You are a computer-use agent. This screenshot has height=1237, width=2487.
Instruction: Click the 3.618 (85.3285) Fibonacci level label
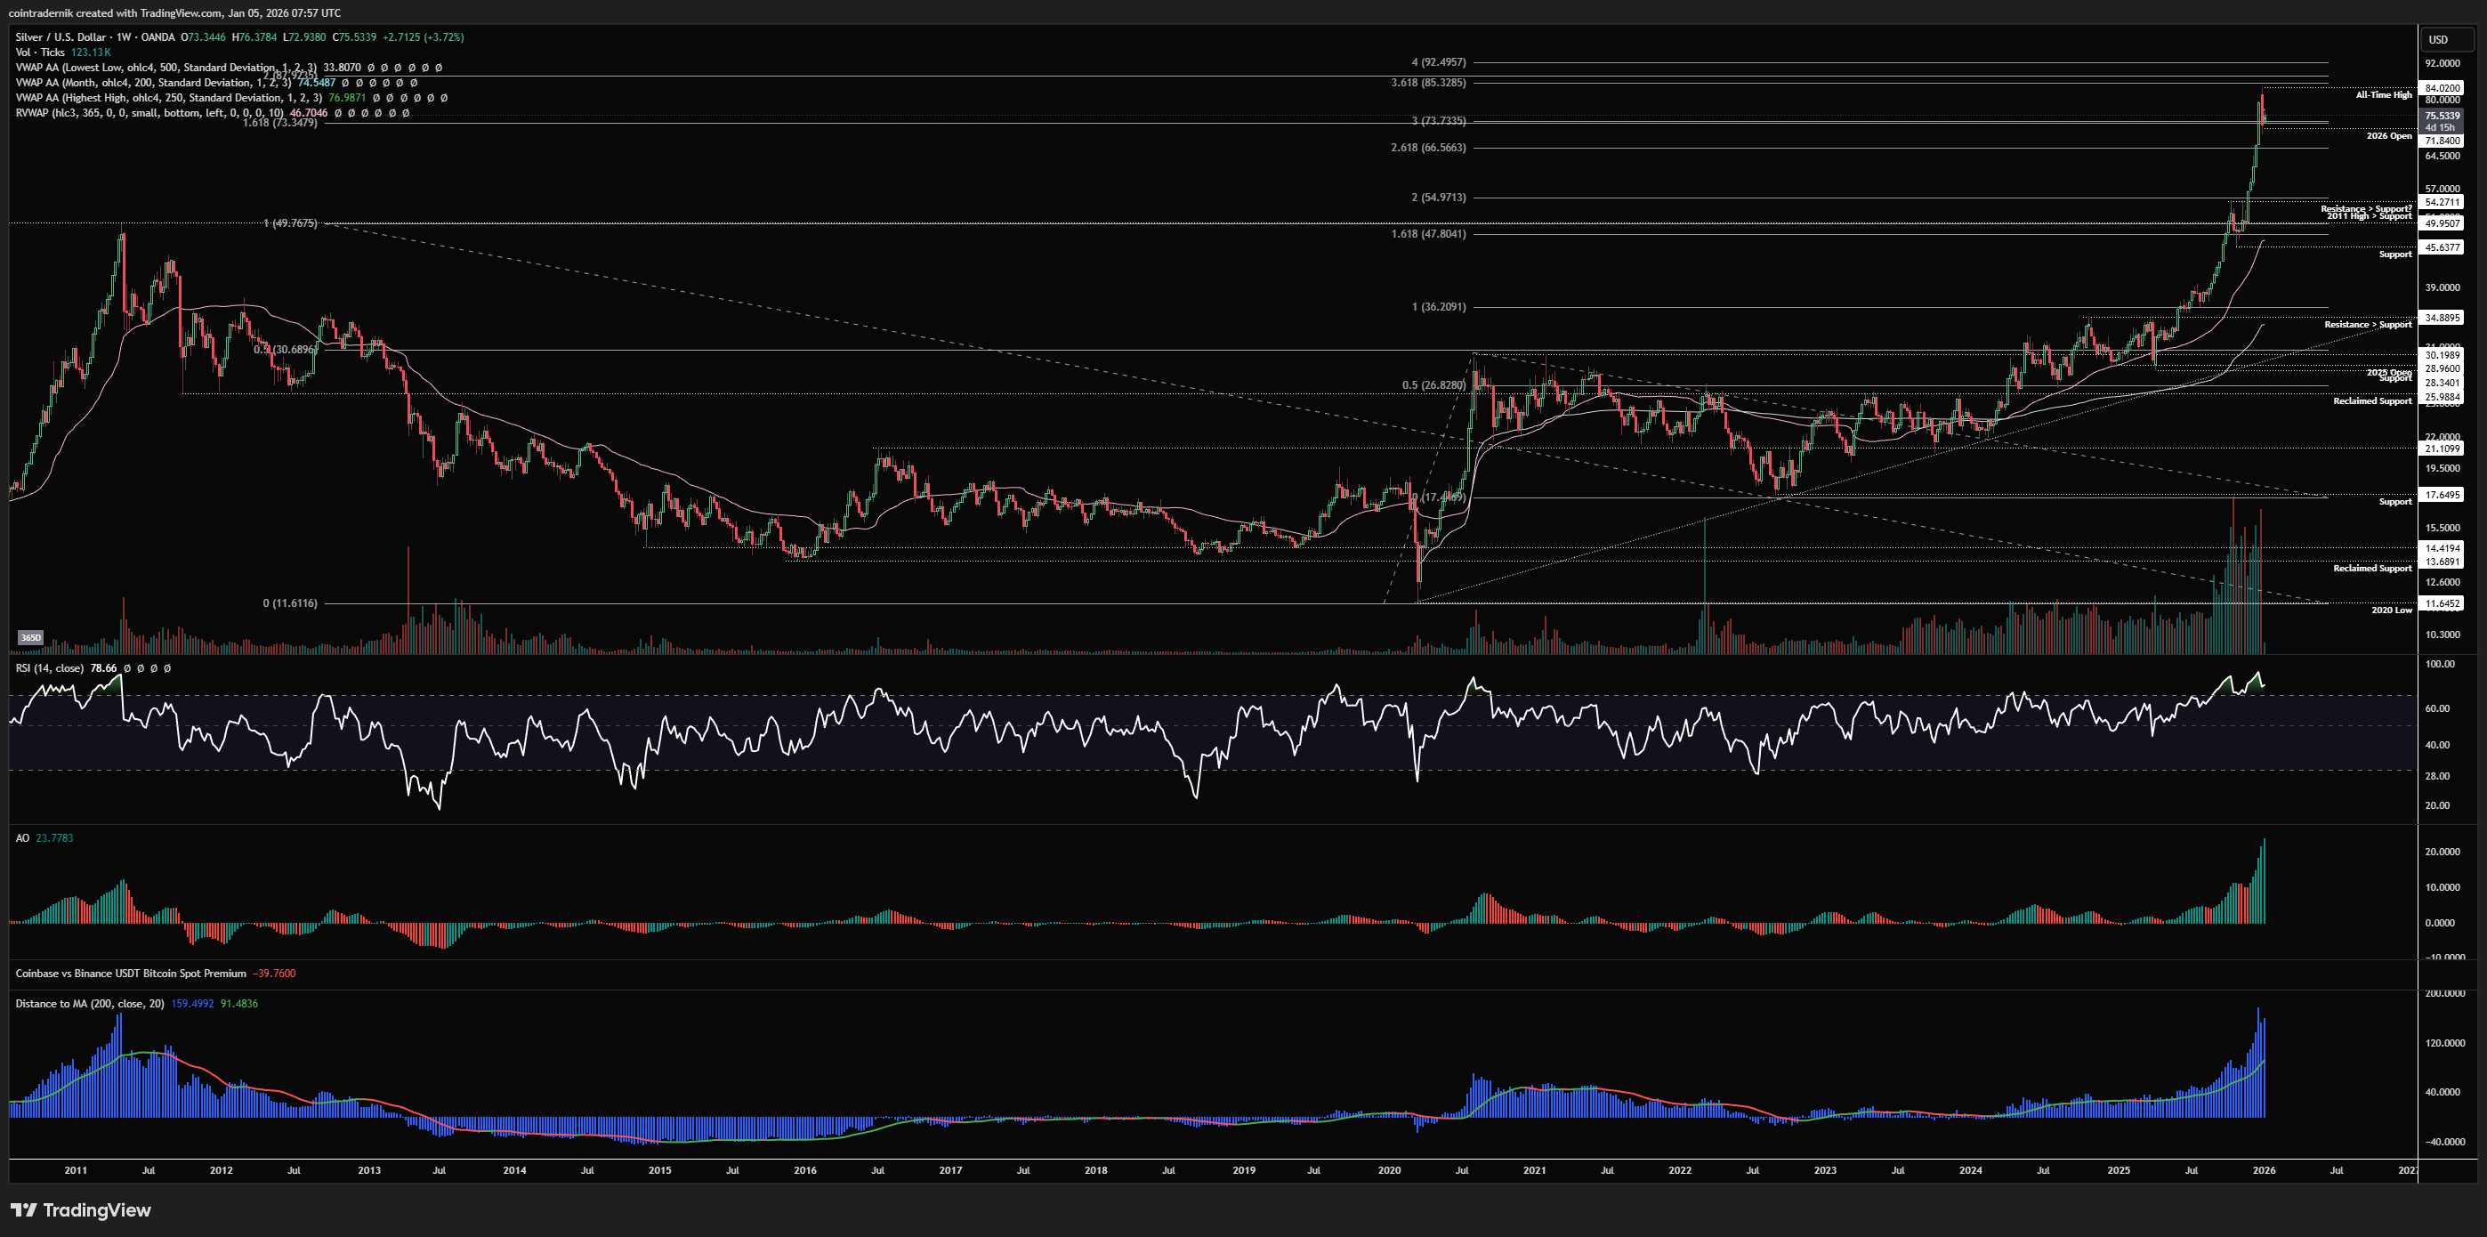1427,83
